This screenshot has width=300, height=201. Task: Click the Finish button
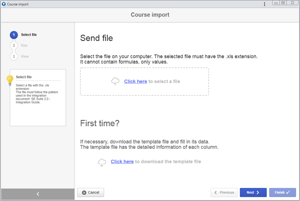282,193
